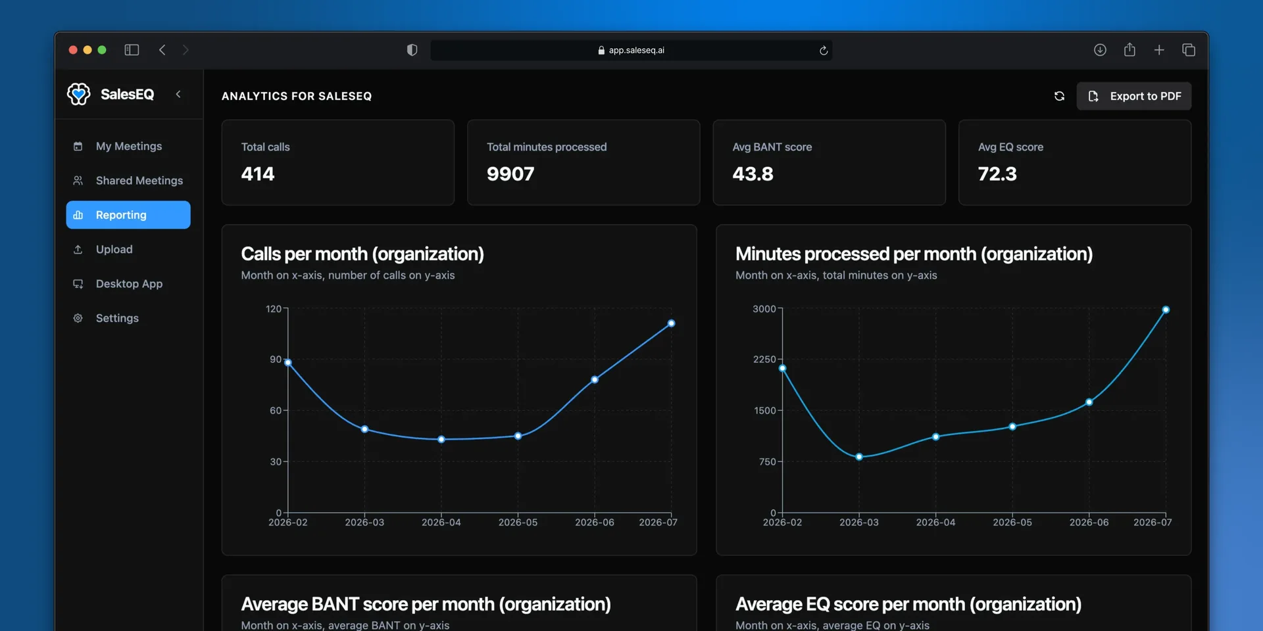Click the Total calls card value 414
Image resolution: width=1263 pixels, height=631 pixels.
click(258, 174)
